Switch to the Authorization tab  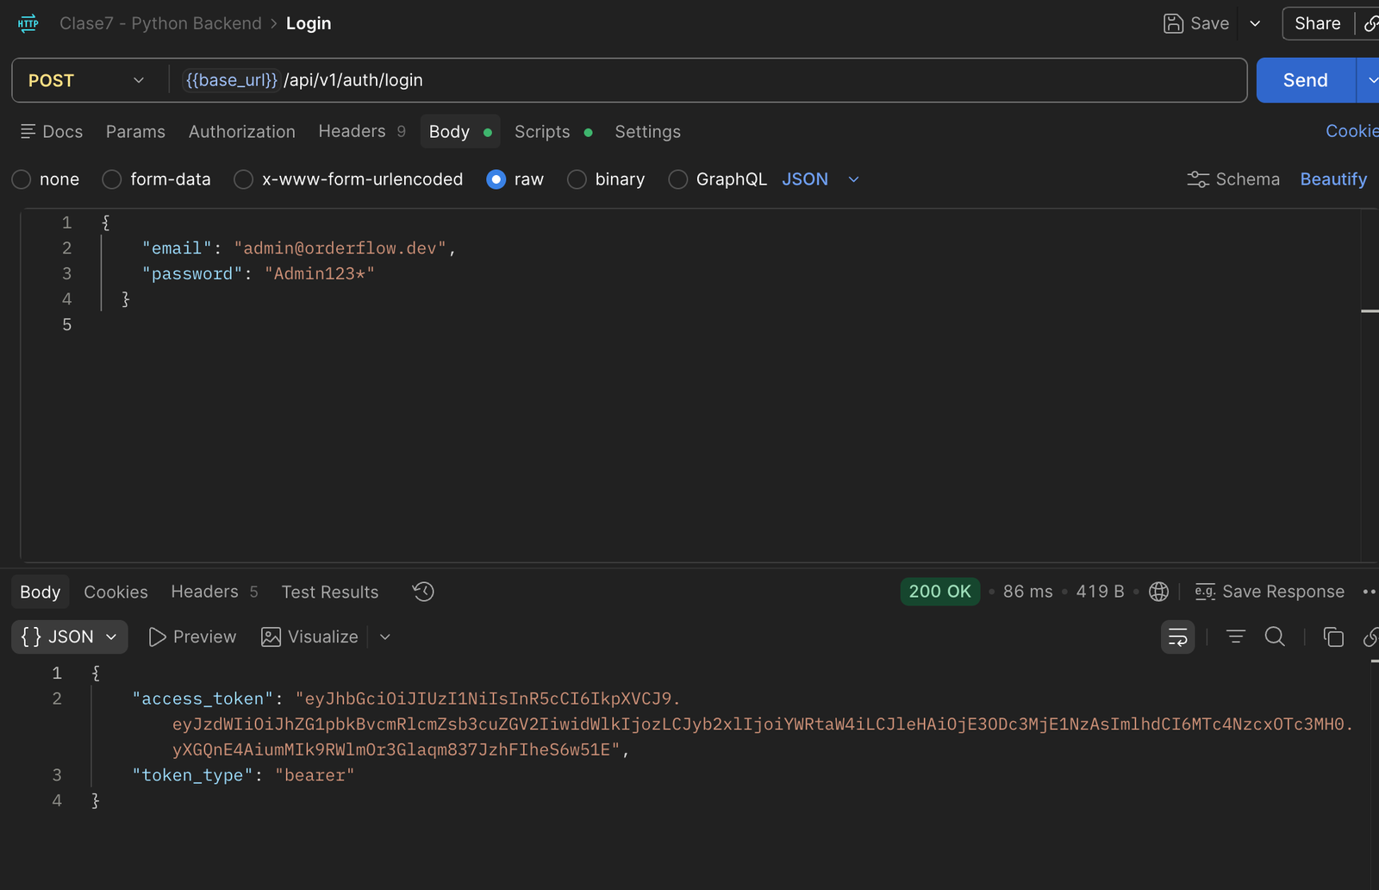click(242, 132)
